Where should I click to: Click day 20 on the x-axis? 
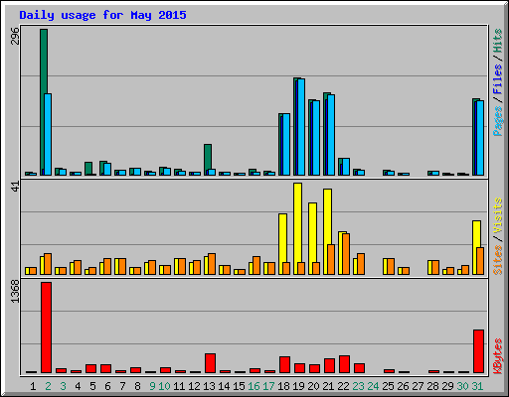click(x=313, y=386)
